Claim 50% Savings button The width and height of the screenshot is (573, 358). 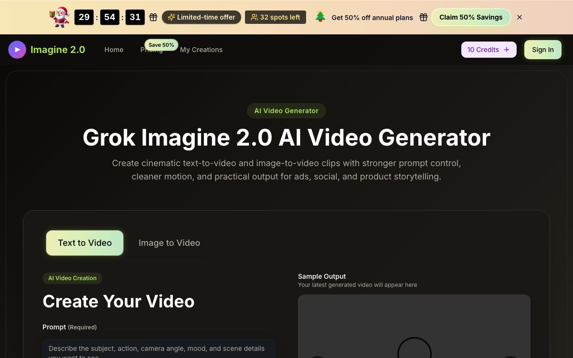pyautogui.click(x=471, y=17)
